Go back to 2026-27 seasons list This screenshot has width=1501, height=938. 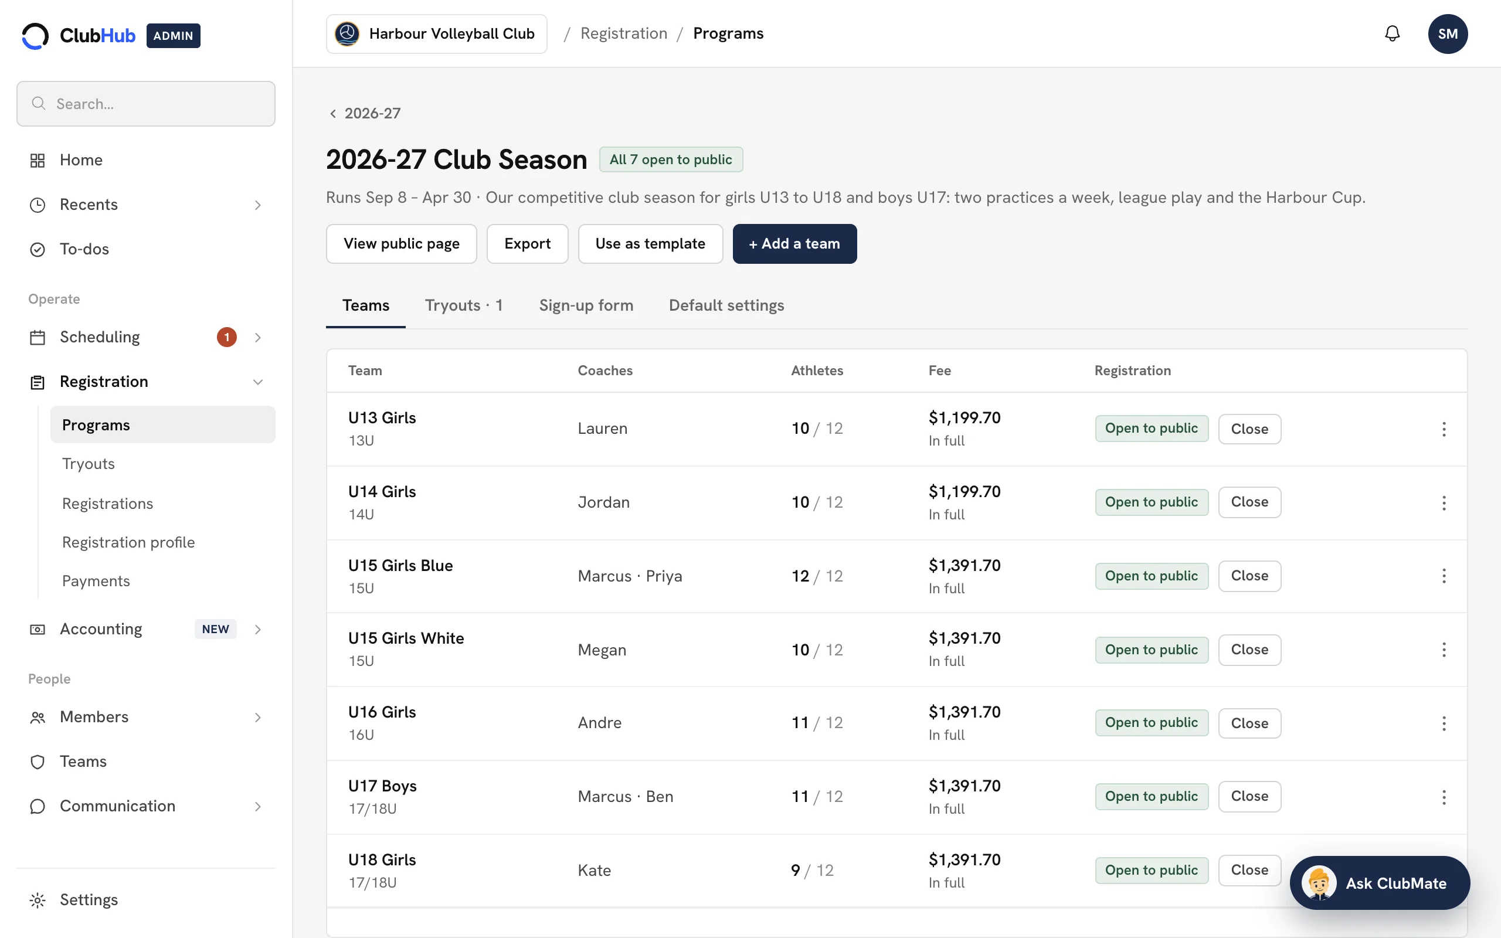[x=365, y=114]
